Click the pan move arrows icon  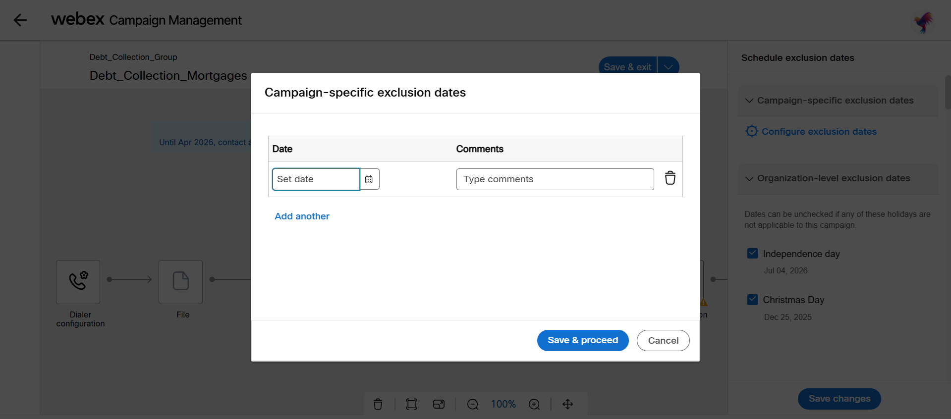[x=568, y=404]
